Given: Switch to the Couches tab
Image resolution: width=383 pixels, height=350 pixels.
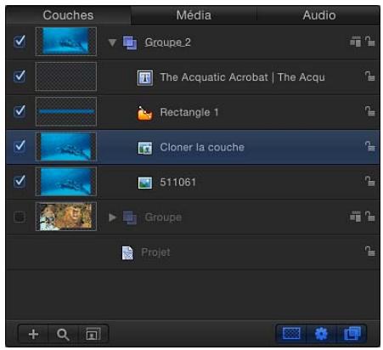Looking at the screenshot, I should coord(68,15).
